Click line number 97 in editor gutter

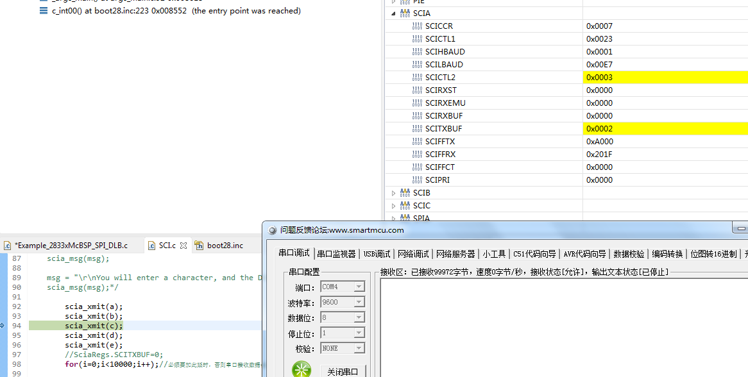click(x=17, y=355)
